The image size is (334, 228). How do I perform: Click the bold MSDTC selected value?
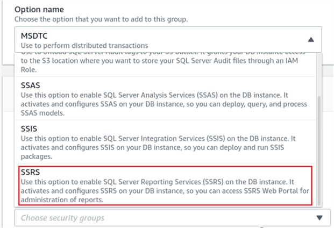click(35, 35)
